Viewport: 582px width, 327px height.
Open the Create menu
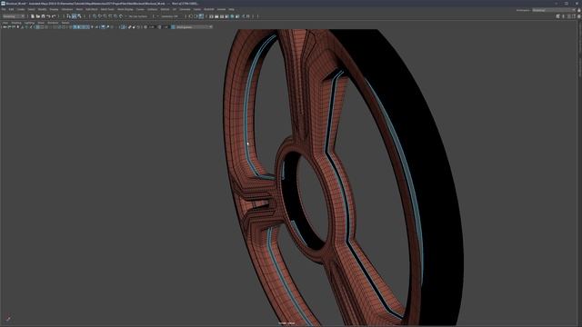(21, 9)
